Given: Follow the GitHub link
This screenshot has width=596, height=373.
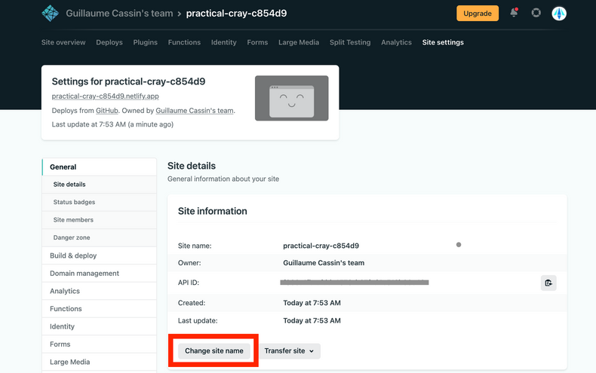Looking at the screenshot, I should tap(107, 111).
